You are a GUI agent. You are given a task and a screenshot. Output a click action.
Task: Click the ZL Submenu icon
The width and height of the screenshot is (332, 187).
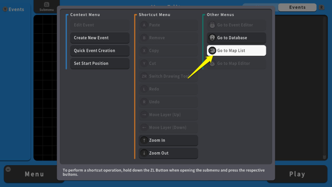pos(46,5)
